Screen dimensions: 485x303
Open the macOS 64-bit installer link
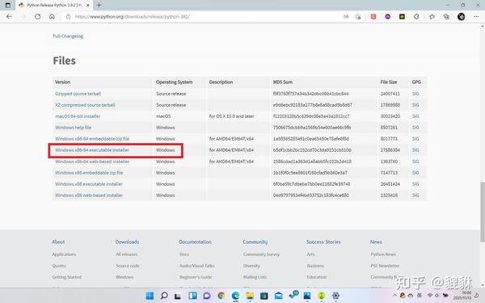[x=78, y=116]
